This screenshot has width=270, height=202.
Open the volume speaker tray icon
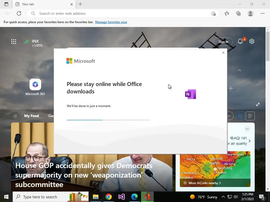pos(236,197)
